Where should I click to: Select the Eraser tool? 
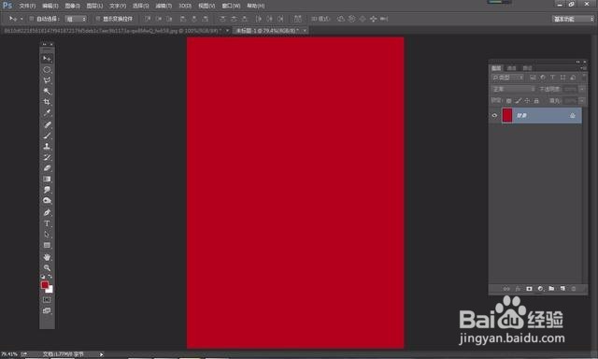(47, 168)
